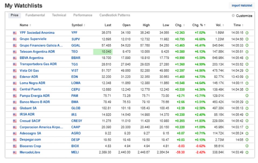Click the flag icon beside YPF Sociedad Anonima
The width and height of the screenshot is (258, 163).
(x=15, y=33)
